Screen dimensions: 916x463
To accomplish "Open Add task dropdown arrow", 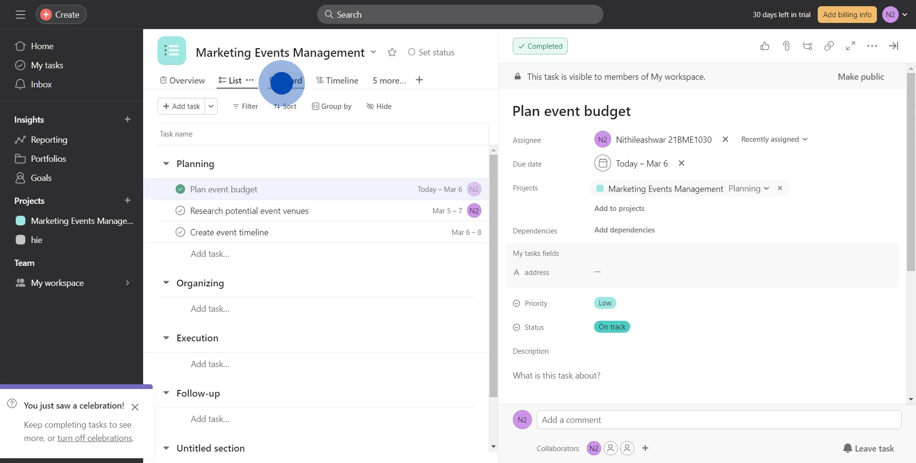I will pyautogui.click(x=211, y=106).
